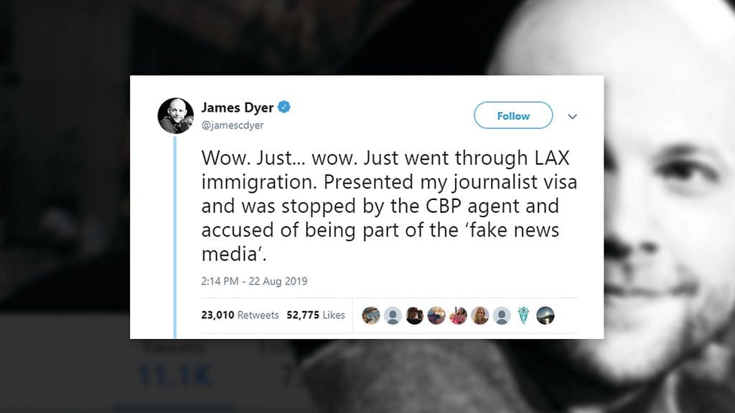Open the liker avatar showing sun over water
This screenshot has height=413, width=735.
pos(546,315)
